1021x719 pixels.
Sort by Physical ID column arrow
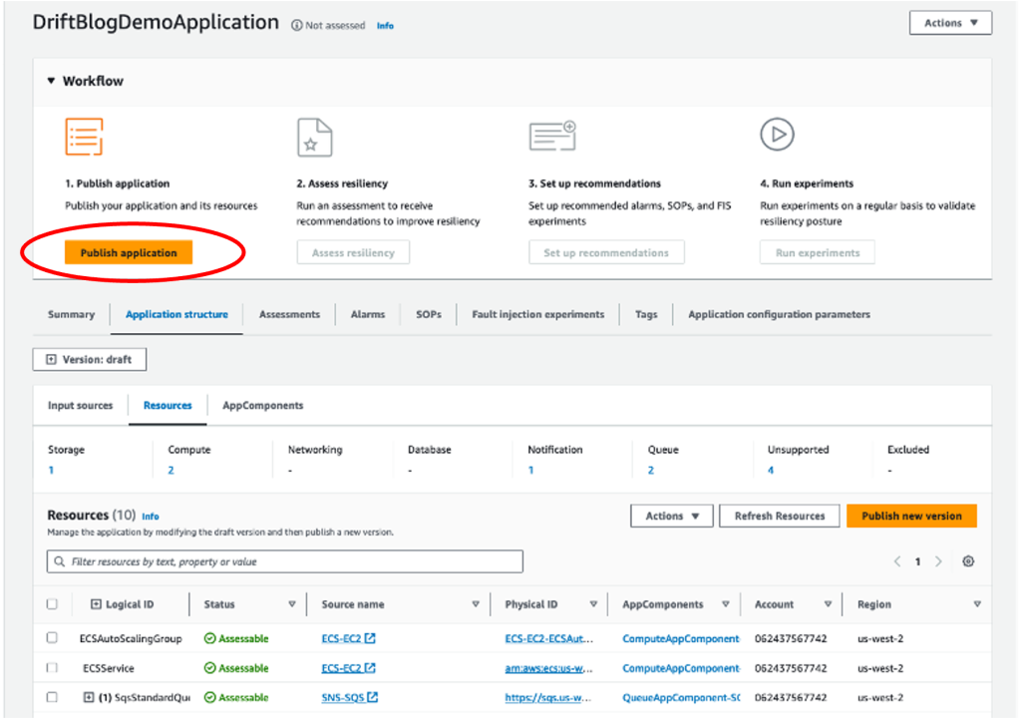coord(593,604)
